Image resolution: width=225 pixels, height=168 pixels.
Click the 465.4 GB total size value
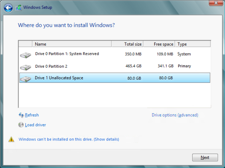click(134, 66)
